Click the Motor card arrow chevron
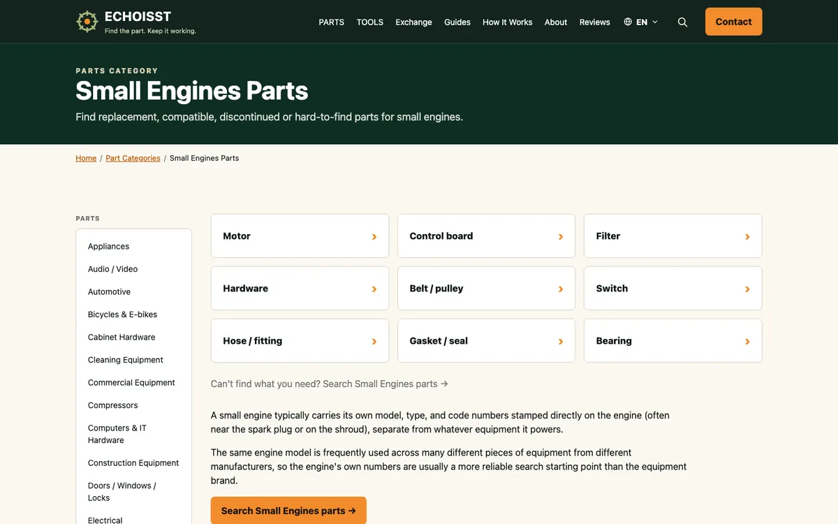Screen dimensions: 838x524 click(x=374, y=237)
